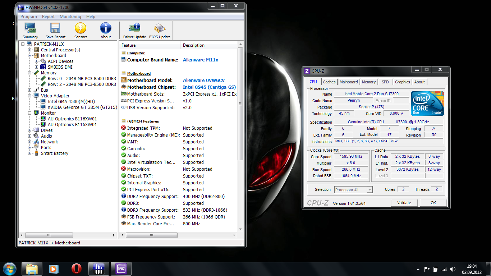
Task: Switch to the Memory tab in CPU-Z
Action: pos(369,82)
